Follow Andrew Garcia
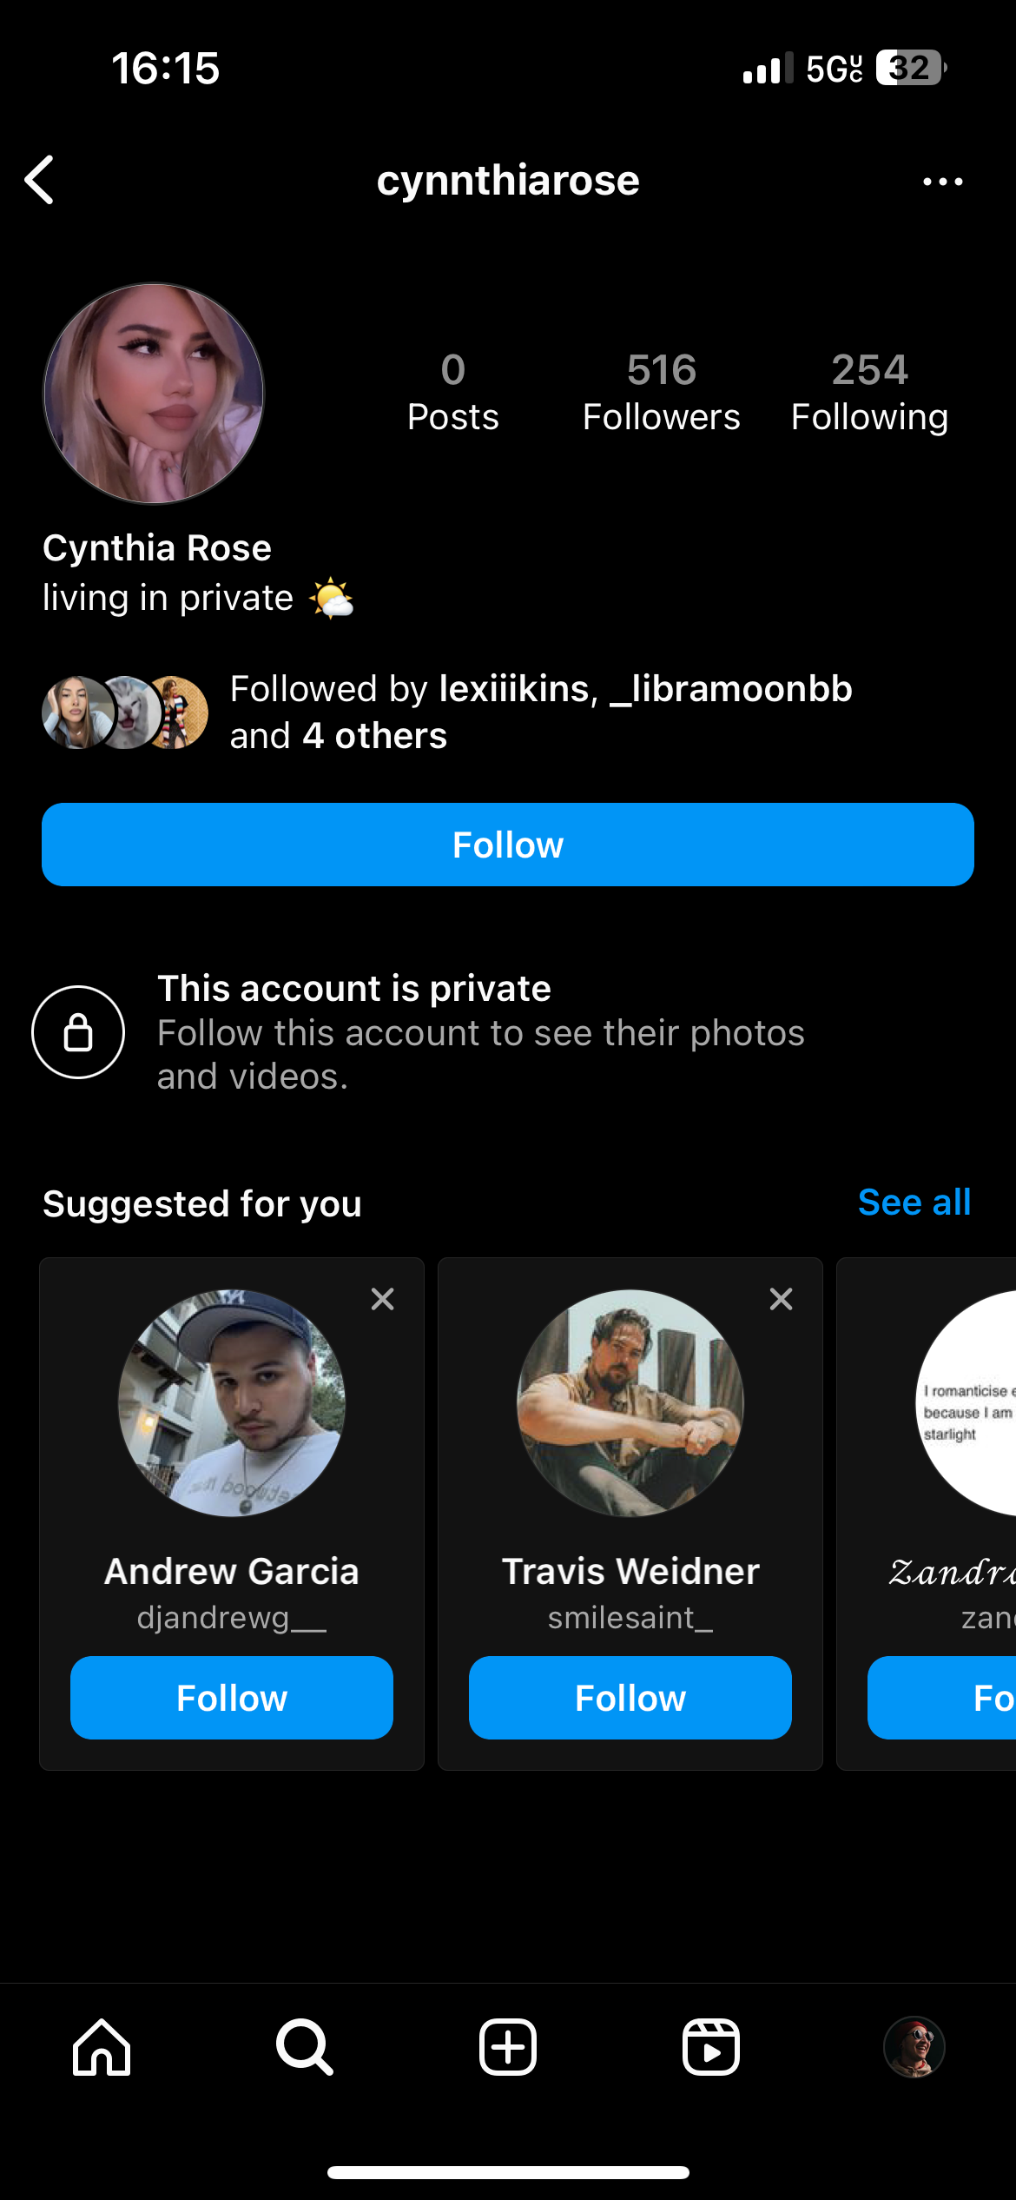The height and width of the screenshot is (2200, 1016). [232, 1698]
